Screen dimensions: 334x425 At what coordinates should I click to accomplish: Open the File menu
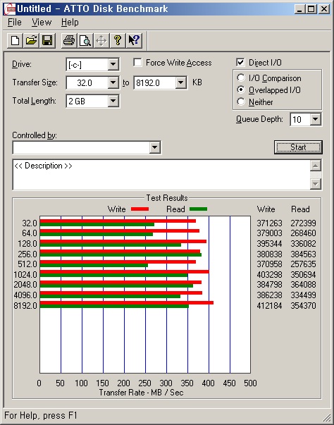pyautogui.click(x=14, y=23)
